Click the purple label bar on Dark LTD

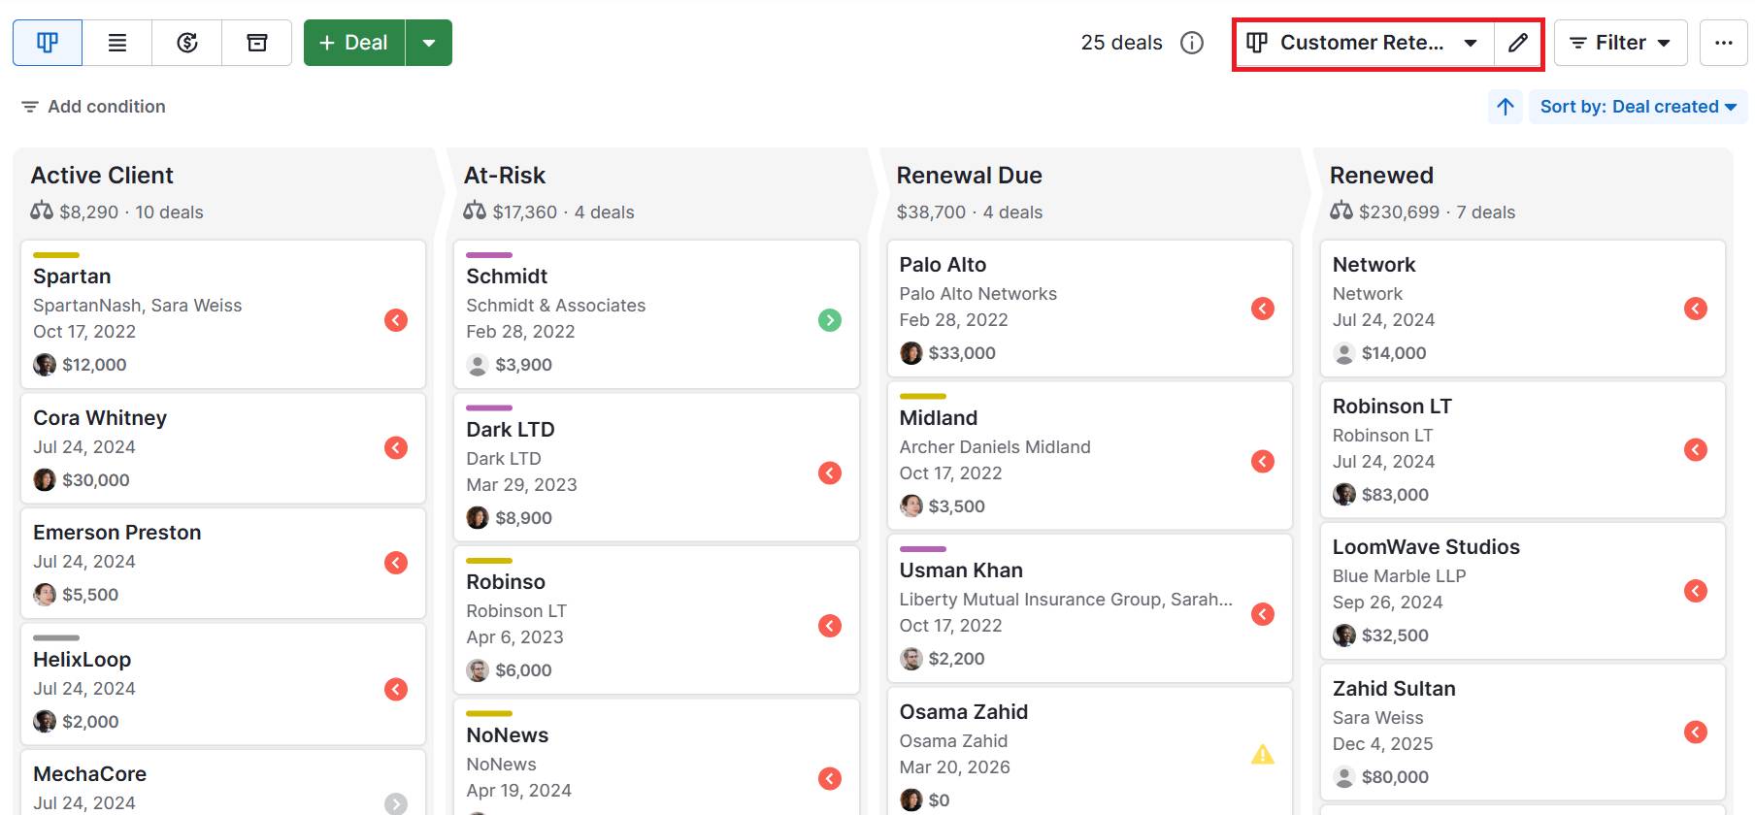(x=490, y=407)
